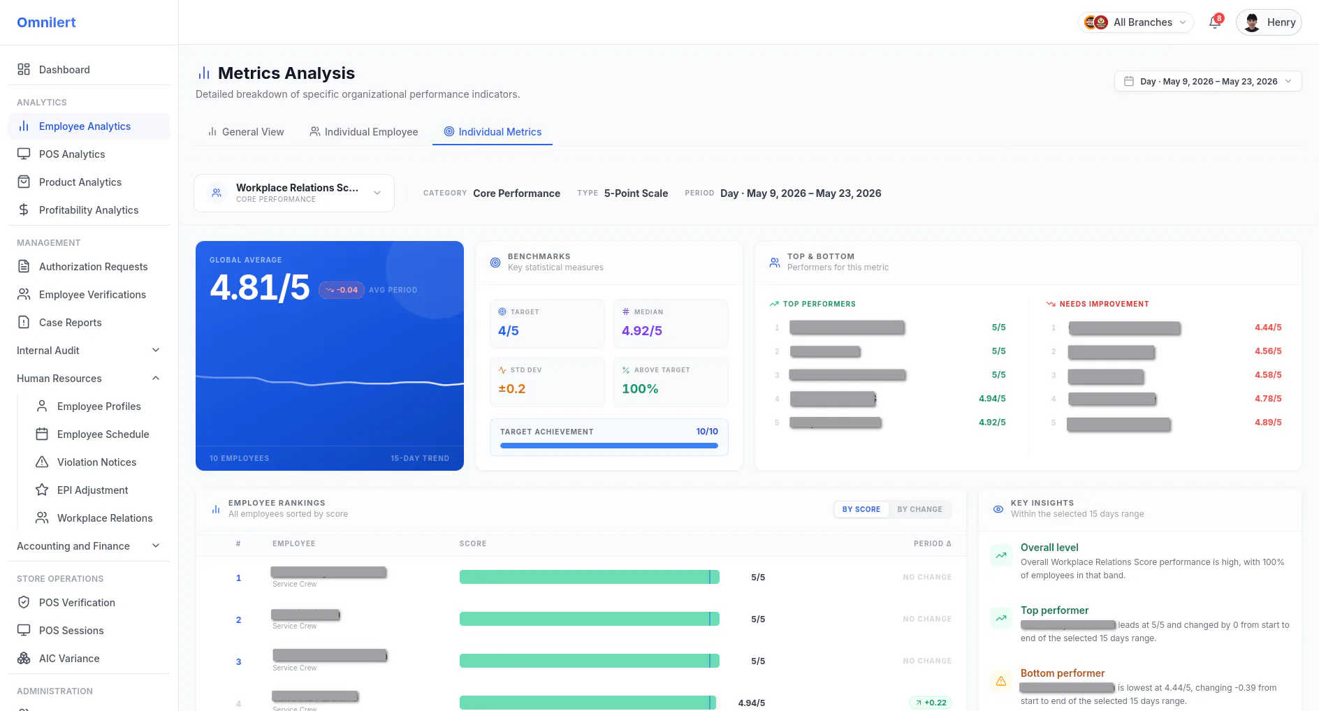This screenshot has height=711, width=1319.
Task: Click the Top & Bottom users icon
Action: pyautogui.click(x=775, y=263)
